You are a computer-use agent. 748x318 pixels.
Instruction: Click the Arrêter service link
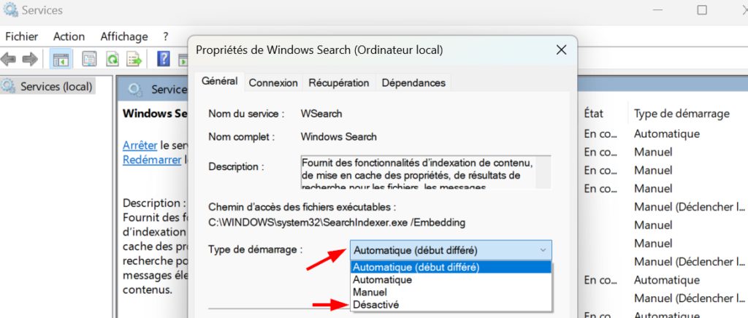(140, 145)
